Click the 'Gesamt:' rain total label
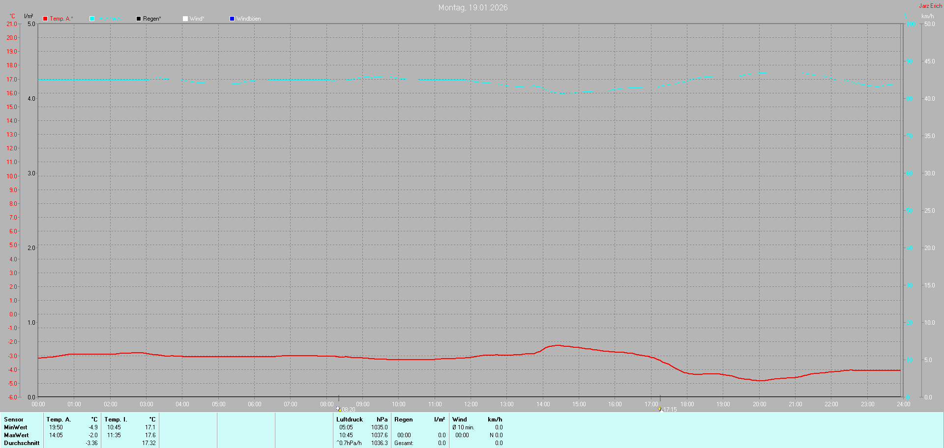This screenshot has width=944, height=448. pos(404,443)
